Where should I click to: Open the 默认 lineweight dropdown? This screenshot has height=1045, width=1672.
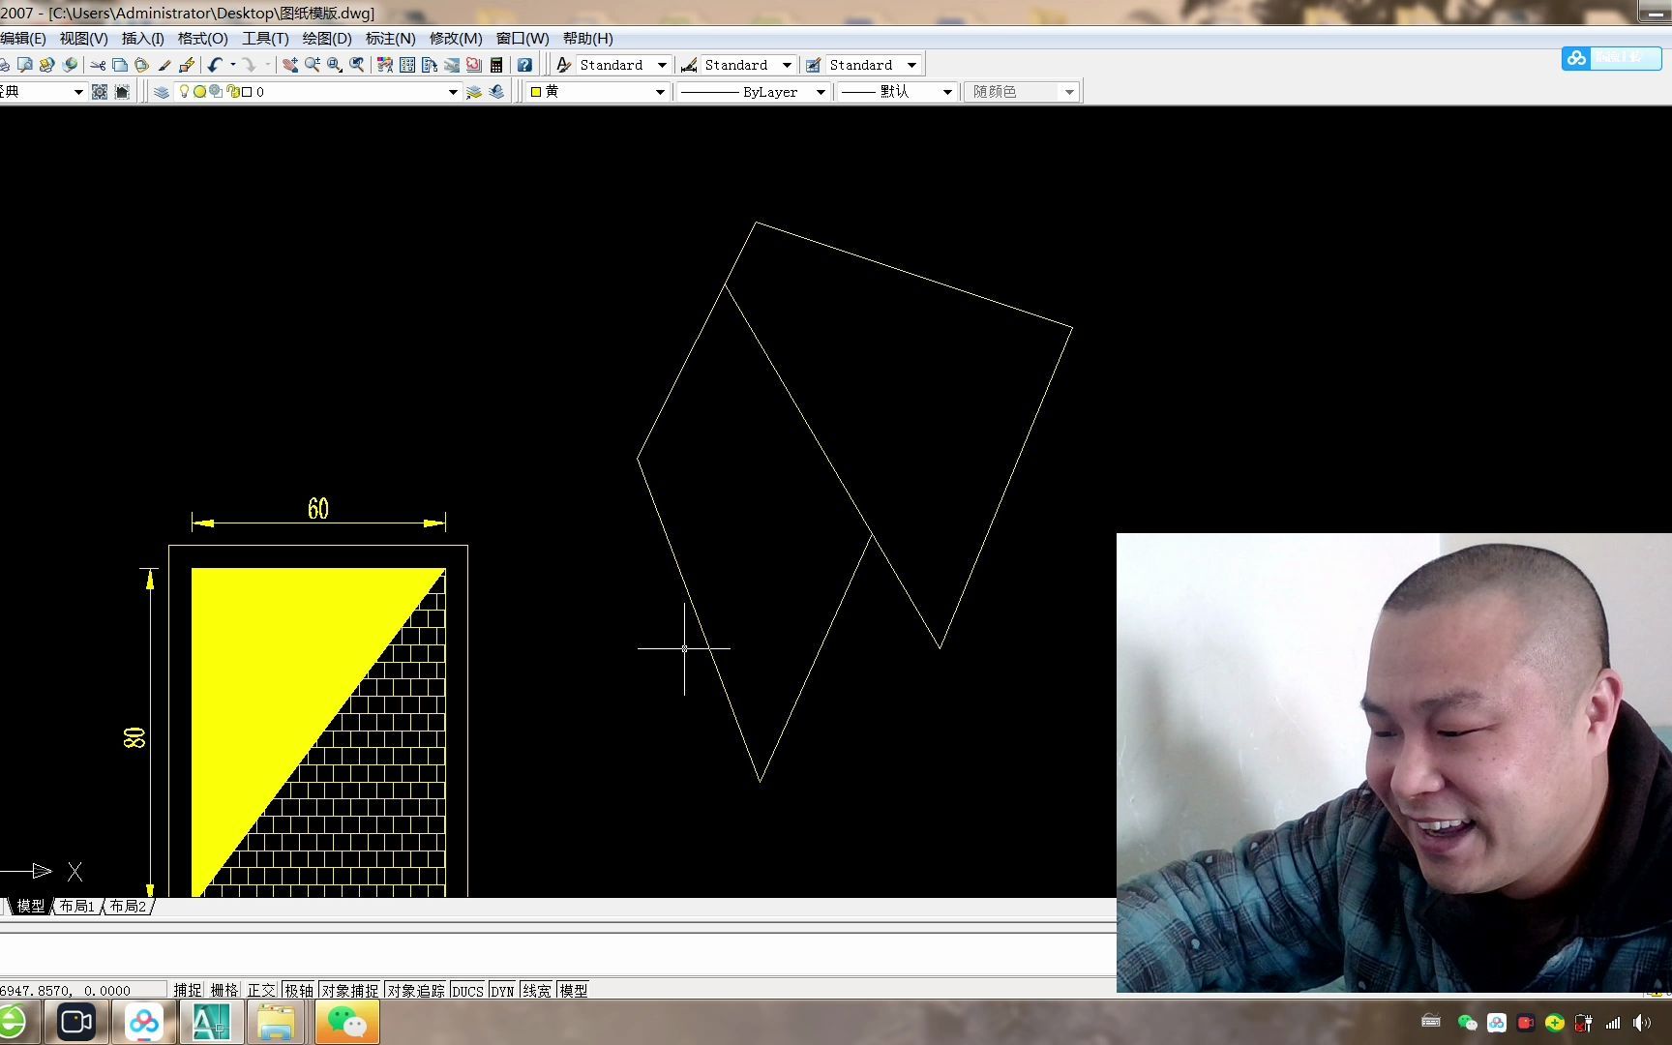pos(896,92)
